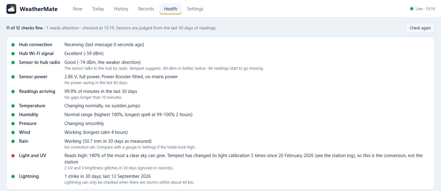Click the green dot beside Pressure
The width and height of the screenshot is (441, 191).
coord(13,123)
